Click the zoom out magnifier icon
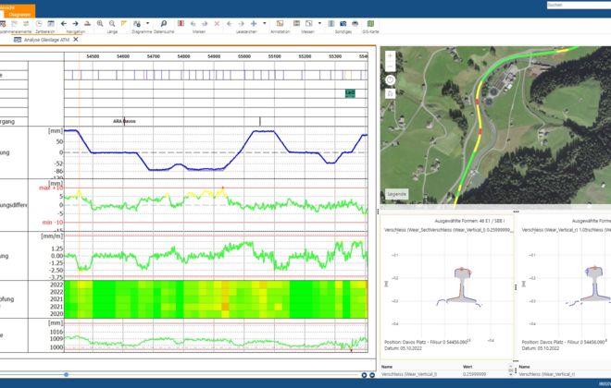611x388 pixels. (112, 22)
